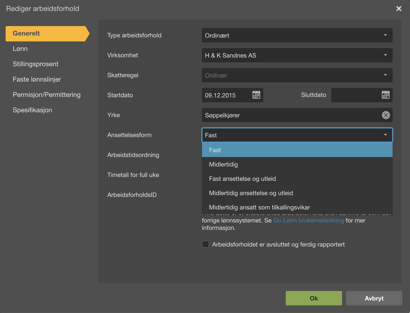
Task: Click the 'Type arbeidsforhold' label
Action: [134, 35]
